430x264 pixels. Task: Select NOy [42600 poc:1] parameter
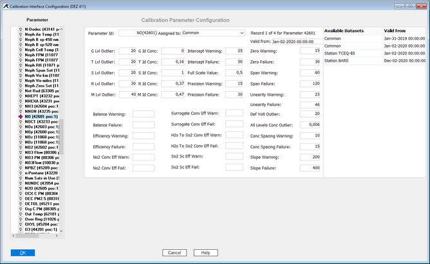pos(42,132)
